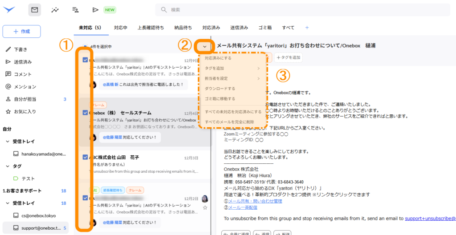Viewport: 456px width, 235px height.
Task: Click the search field at top
Action: click(x=303, y=10)
